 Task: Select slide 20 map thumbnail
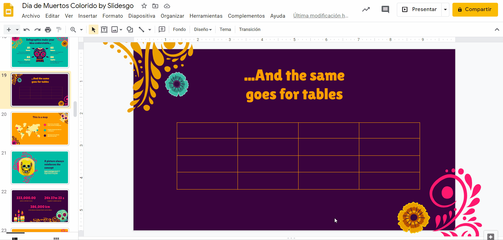click(x=40, y=129)
